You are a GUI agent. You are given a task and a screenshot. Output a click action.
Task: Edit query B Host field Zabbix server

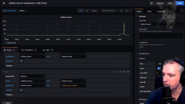(x=73, y=81)
